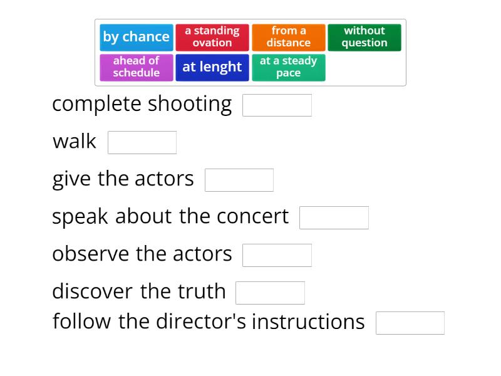Image resolution: width=501 pixels, height=376 pixels.
Task: Pick the red "a standing ovation" tile
Action: coord(212,37)
